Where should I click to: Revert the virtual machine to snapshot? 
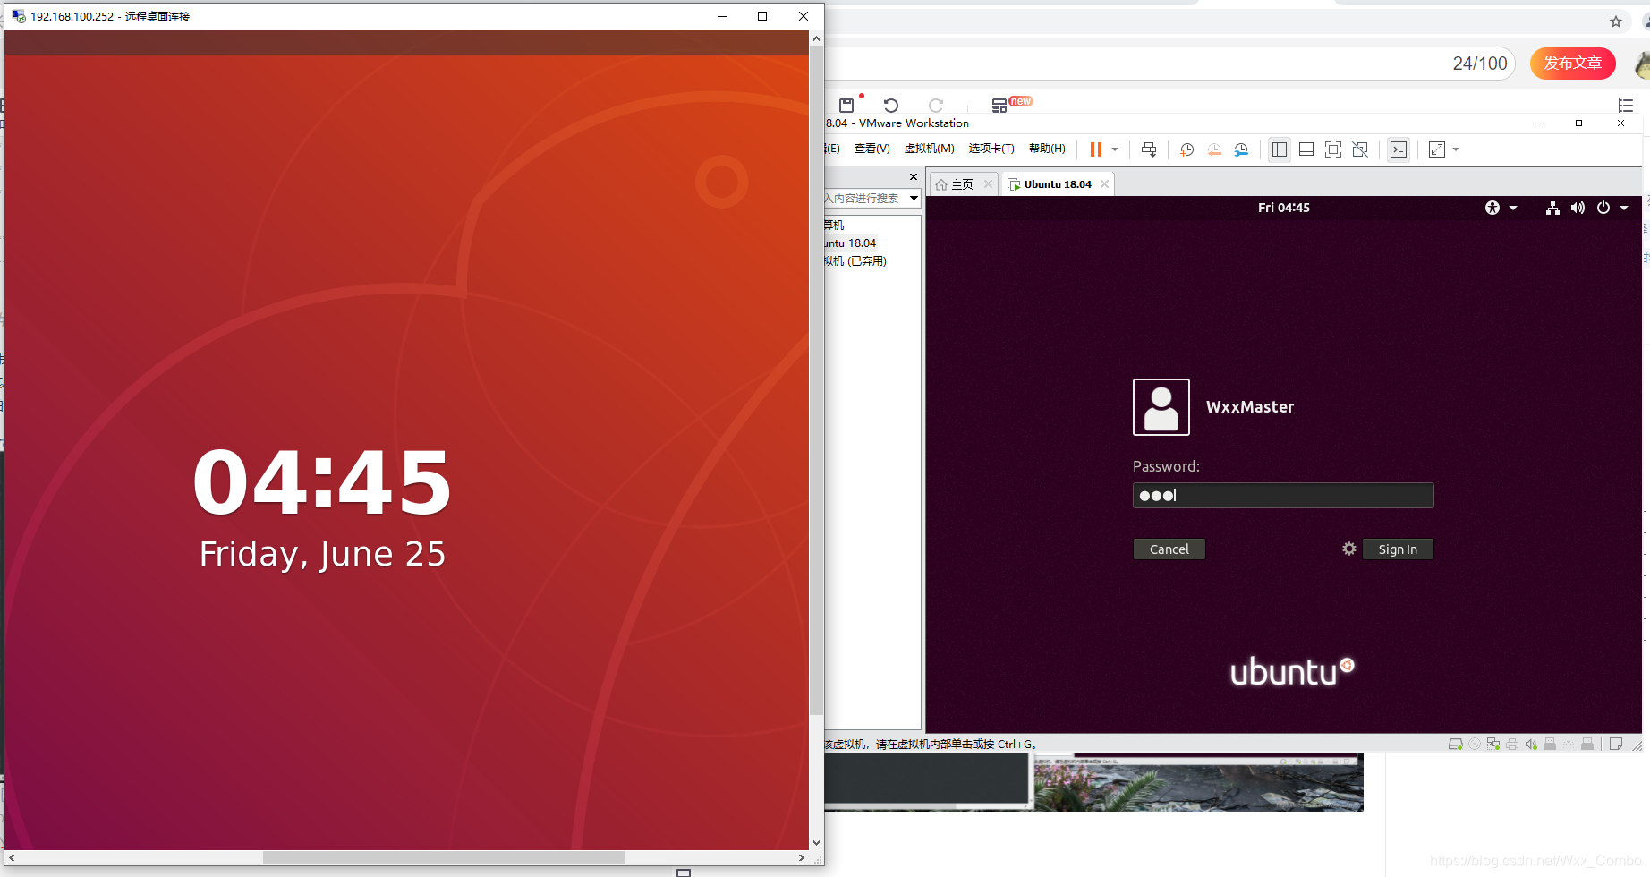coord(1214,149)
